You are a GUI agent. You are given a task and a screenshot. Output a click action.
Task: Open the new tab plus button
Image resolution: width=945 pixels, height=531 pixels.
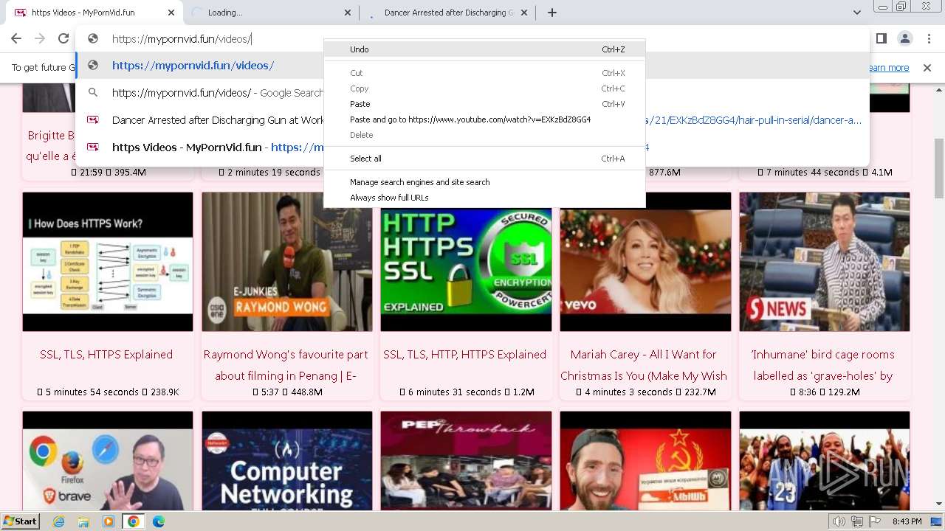click(551, 13)
